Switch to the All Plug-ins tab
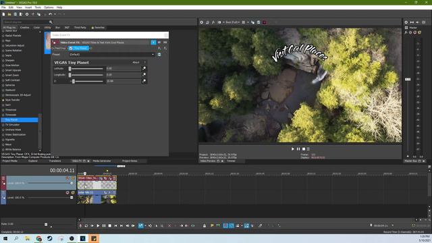Image resolution: width=432 pixels, height=243 pixels. pos(9,28)
